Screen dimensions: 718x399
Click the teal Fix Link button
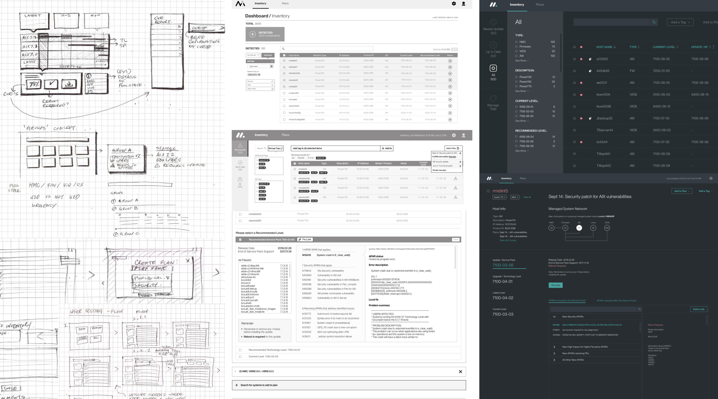point(555,285)
